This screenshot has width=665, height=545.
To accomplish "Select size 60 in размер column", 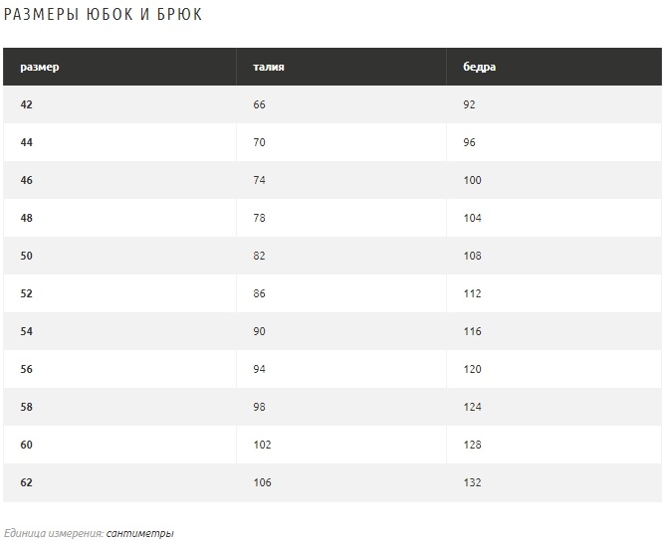I will click(26, 445).
